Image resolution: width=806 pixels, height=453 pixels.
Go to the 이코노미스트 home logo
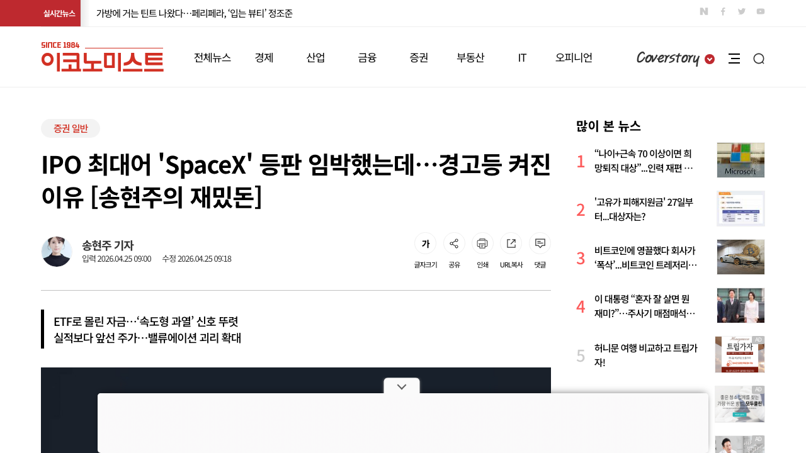[x=102, y=57]
